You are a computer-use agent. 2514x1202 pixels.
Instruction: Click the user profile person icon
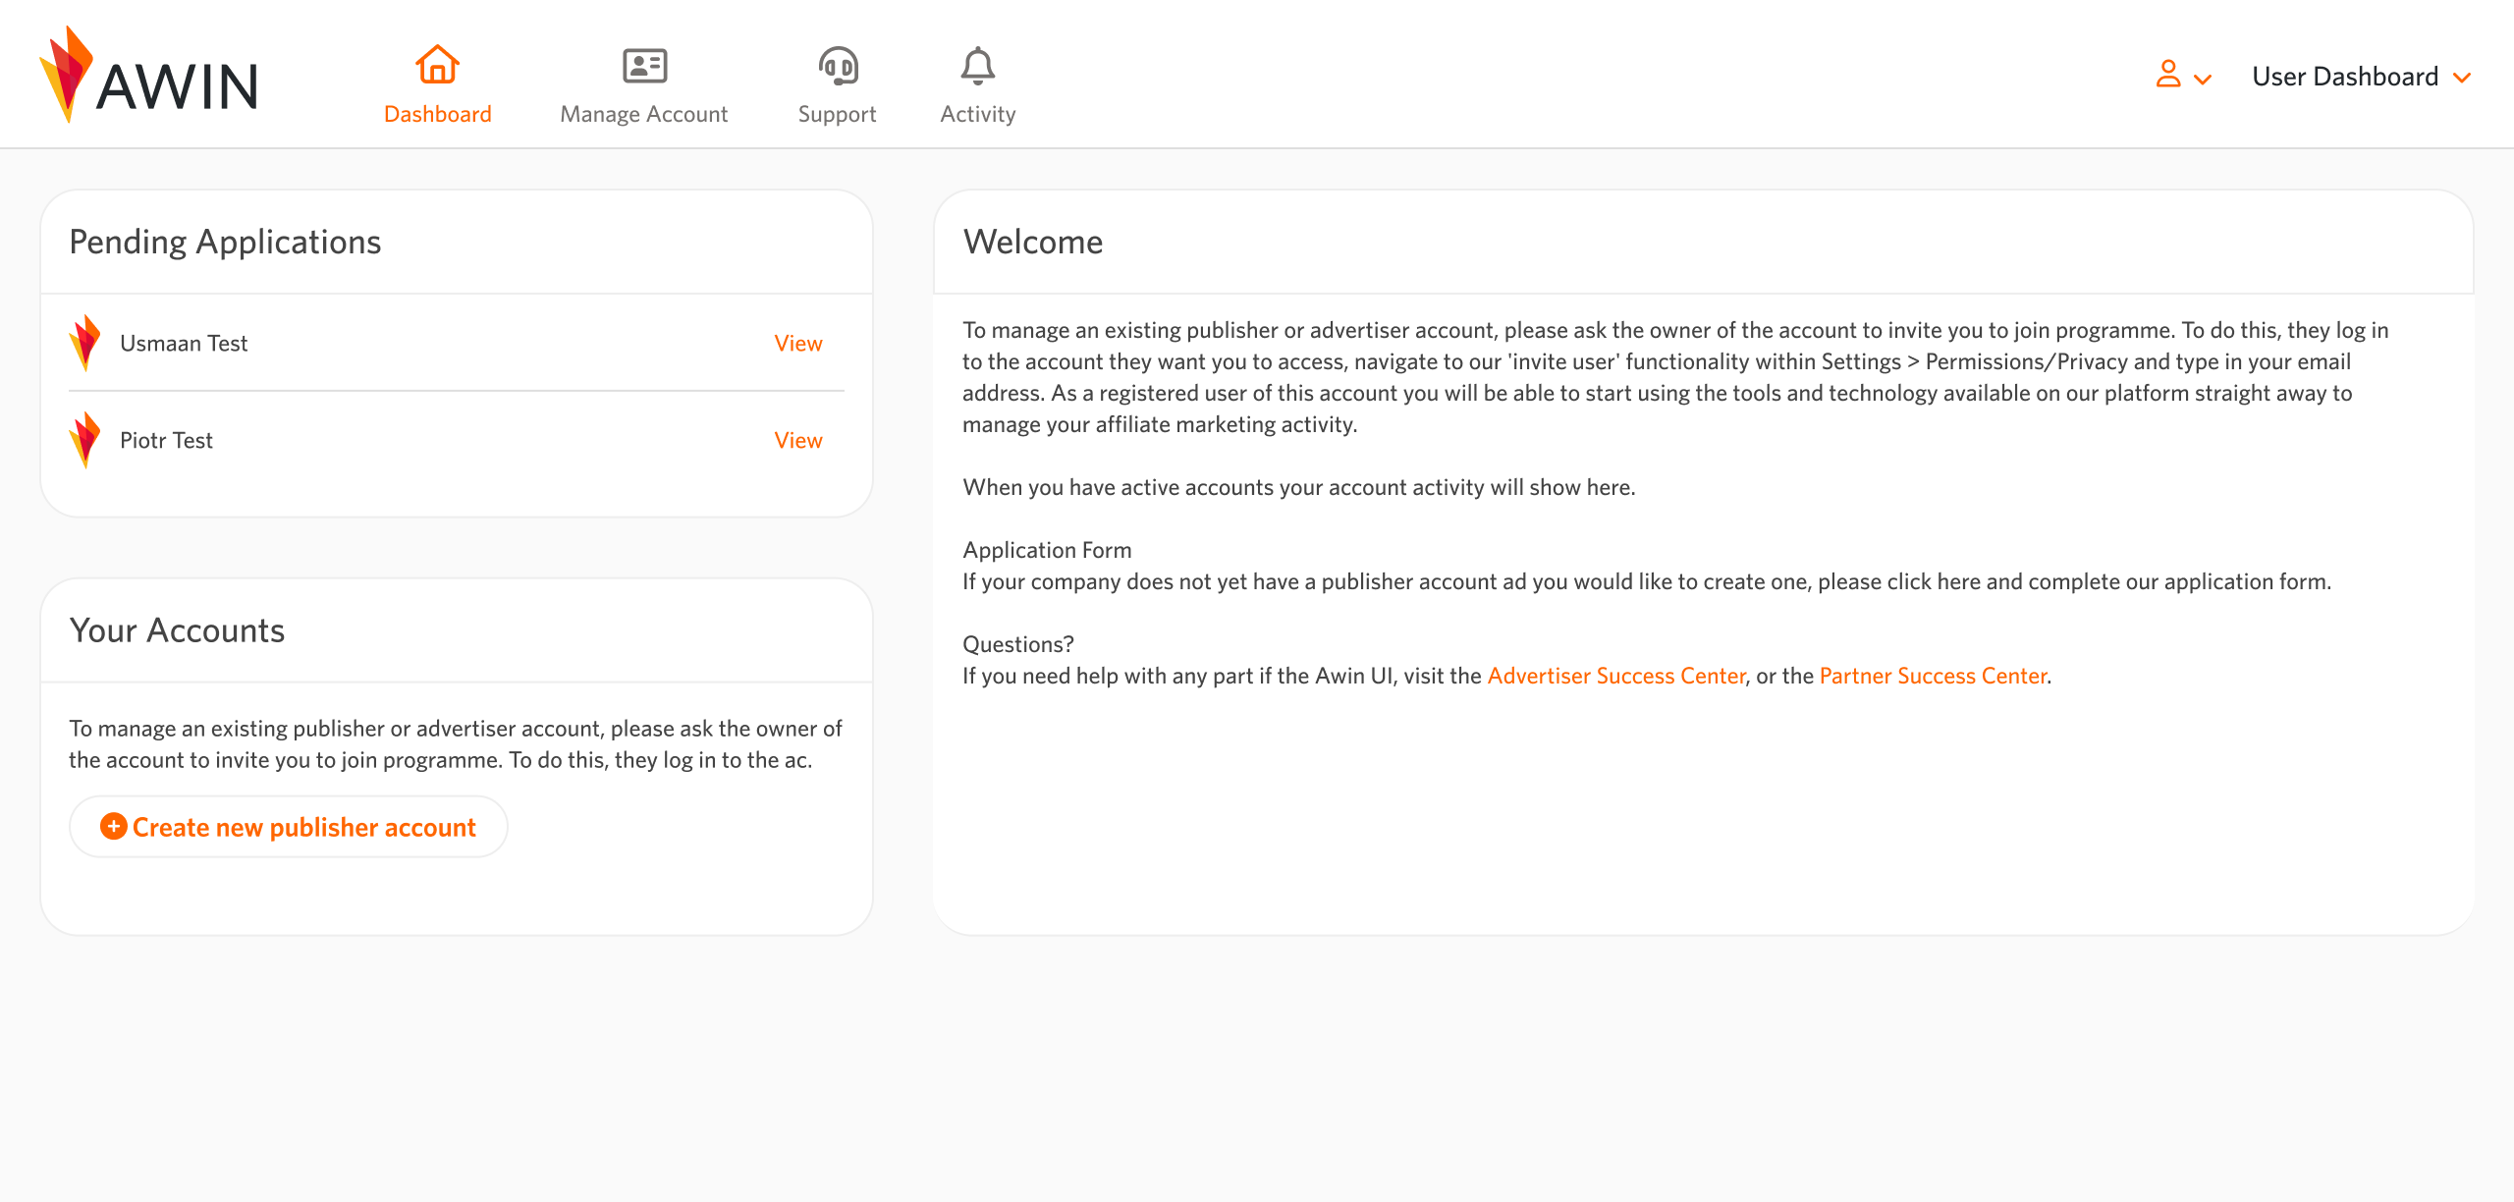pyautogui.click(x=2168, y=74)
